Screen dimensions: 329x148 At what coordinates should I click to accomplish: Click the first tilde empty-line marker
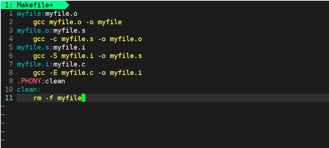[x=3, y=107]
